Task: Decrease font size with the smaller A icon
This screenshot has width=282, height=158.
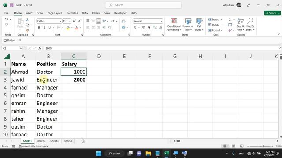Action: tap(80, 21)
